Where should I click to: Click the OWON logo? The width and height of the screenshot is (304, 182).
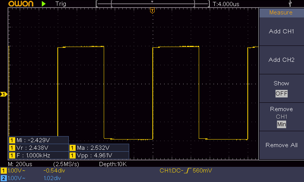(x=21, y=4)
